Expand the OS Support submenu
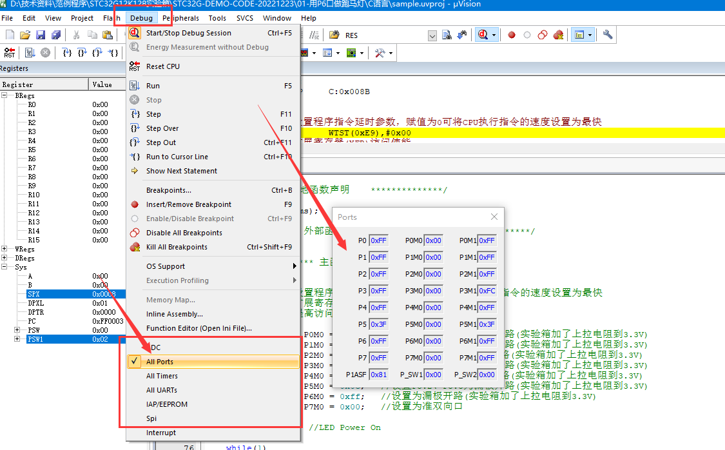725x450 pixels. (x=213, y=266)
